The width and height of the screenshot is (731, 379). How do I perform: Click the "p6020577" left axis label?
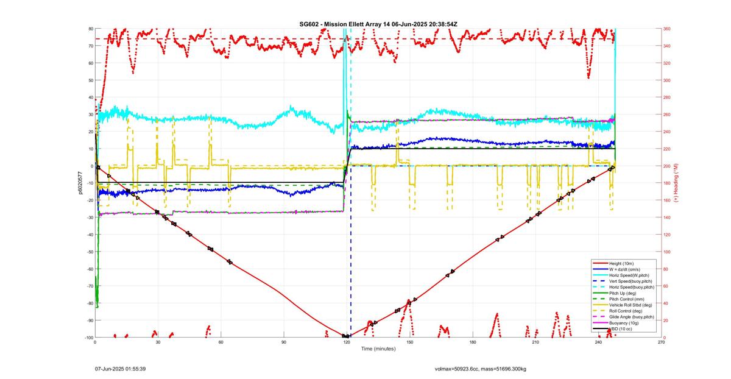[x=80, y=183]
